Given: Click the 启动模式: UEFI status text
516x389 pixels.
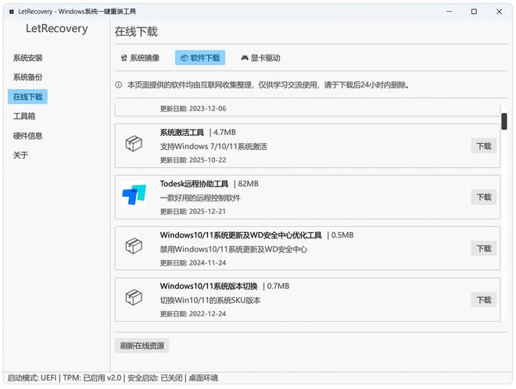Looking at the screenshot, I should tap(32, 378).
